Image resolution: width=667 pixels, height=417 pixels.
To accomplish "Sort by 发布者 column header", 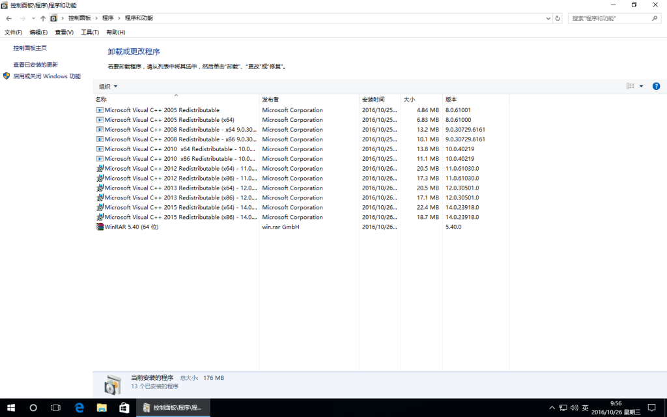I will [309, 100].
